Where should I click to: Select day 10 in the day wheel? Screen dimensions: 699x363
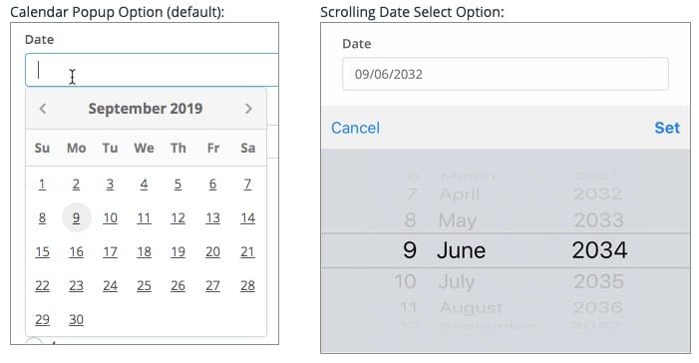pos(405,282)
